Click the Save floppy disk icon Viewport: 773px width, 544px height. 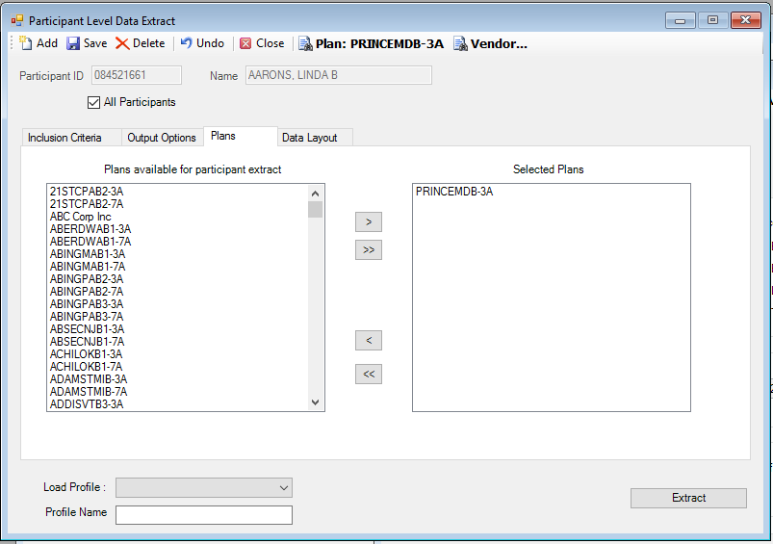(x=73, y=43)
